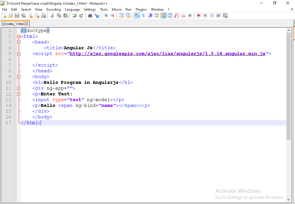Open the Encoding menu

[53, 10]
